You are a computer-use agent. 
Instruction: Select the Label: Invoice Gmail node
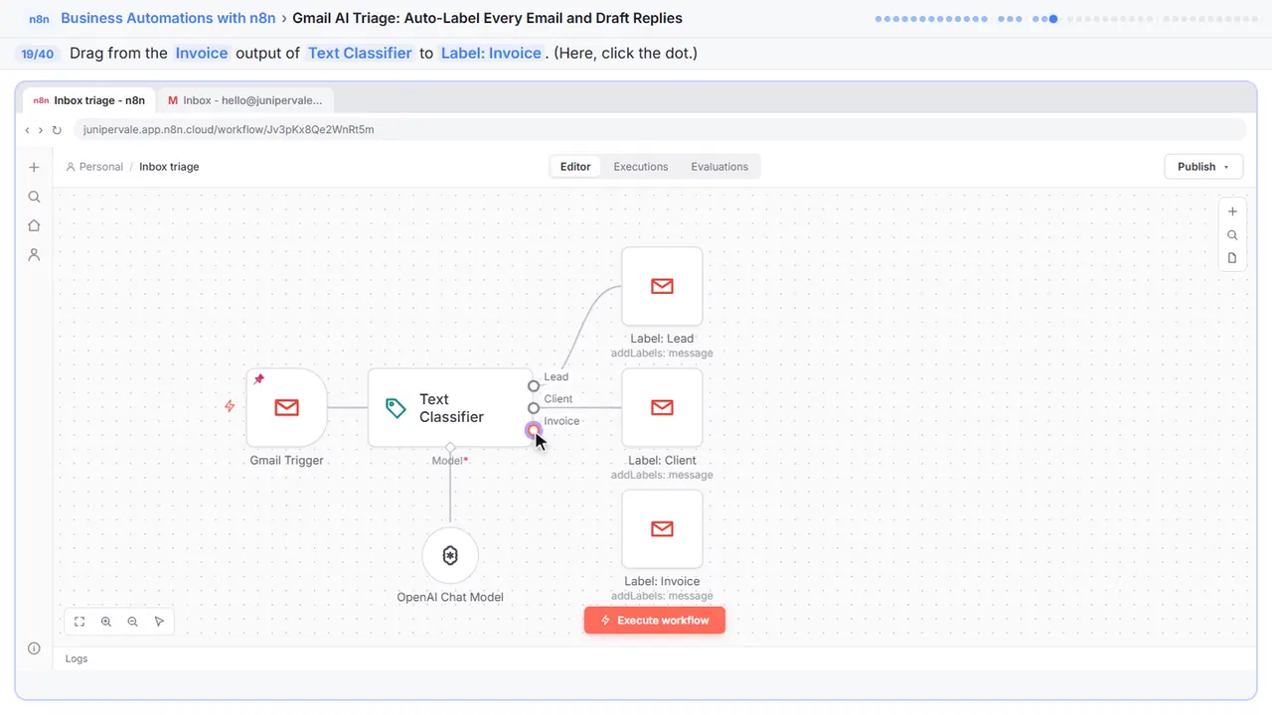click(662, 529)
